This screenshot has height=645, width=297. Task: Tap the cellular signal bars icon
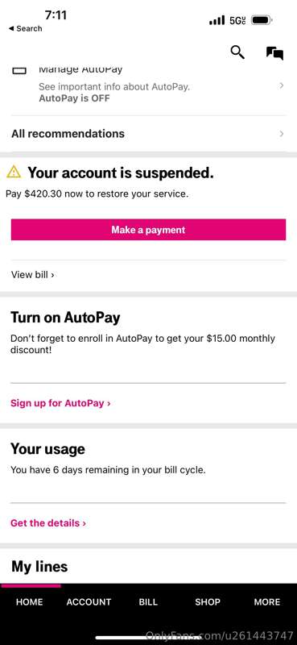[217, 19]
